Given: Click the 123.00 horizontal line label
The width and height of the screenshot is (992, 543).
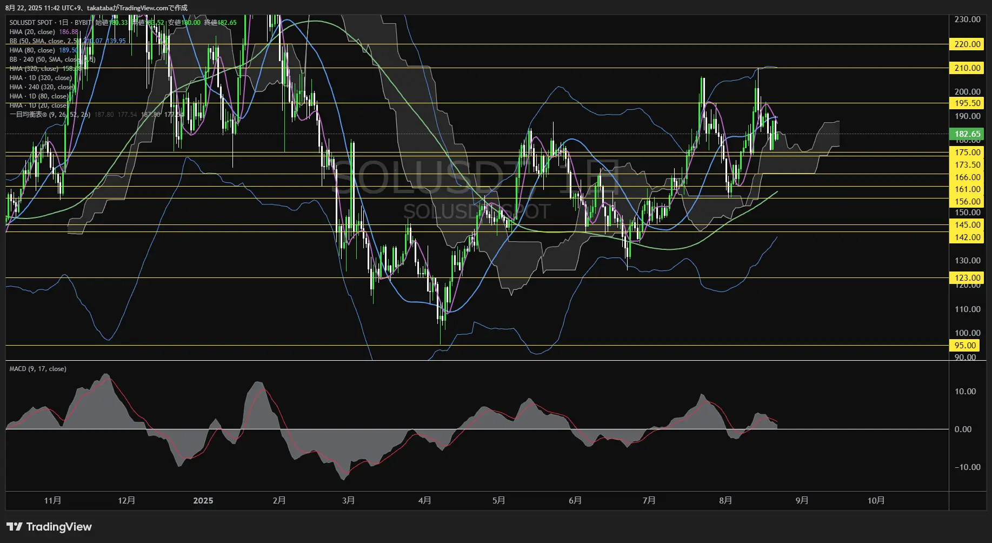Looking at the screenshot, I should (967, 278).
